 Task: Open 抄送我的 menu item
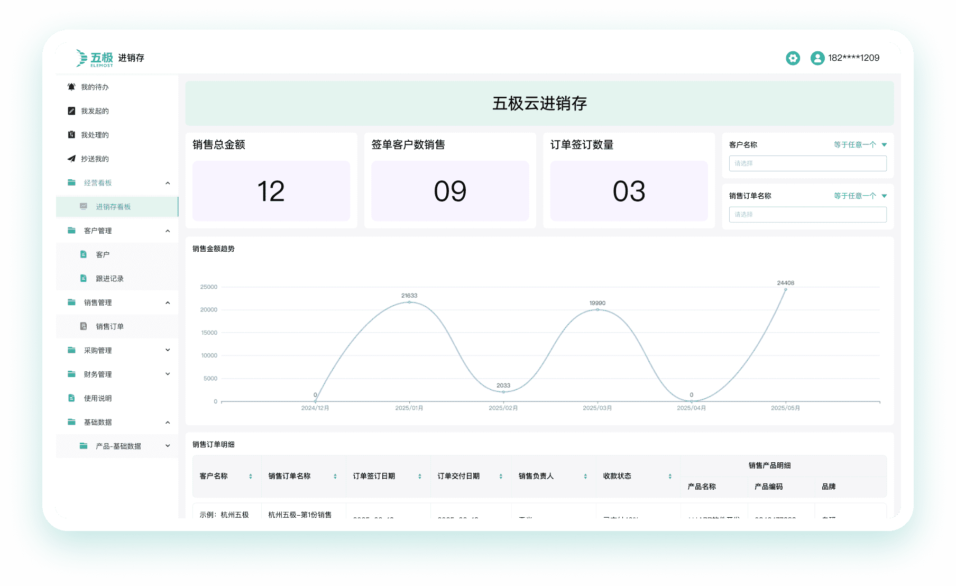[117, 159]
